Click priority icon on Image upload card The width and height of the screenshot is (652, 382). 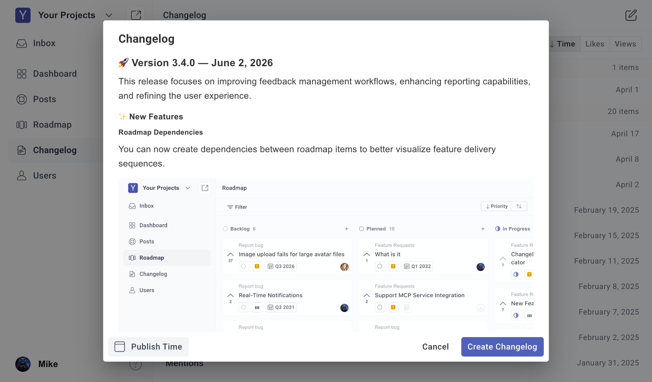tap(257, 266)
